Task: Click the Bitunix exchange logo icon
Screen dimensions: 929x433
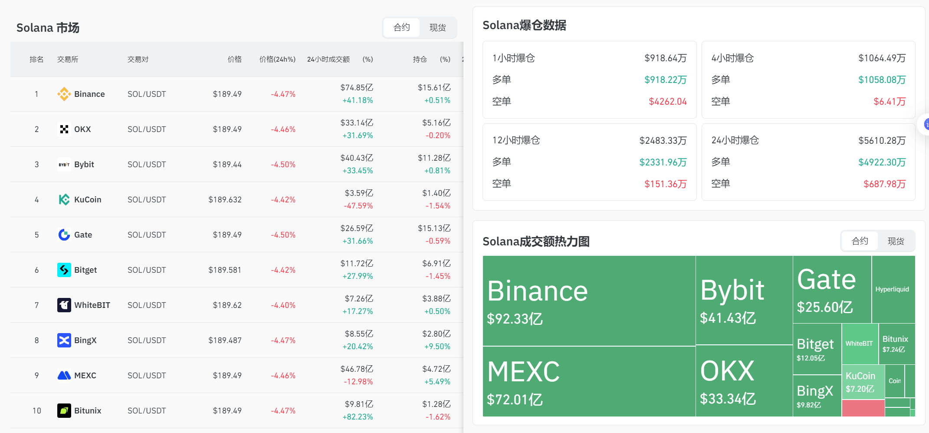Action: click(64, 410)
